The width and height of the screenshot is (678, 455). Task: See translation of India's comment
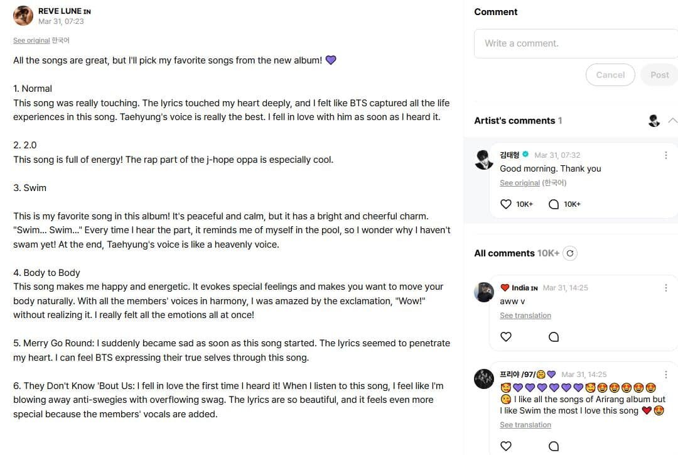pos(525,315)
